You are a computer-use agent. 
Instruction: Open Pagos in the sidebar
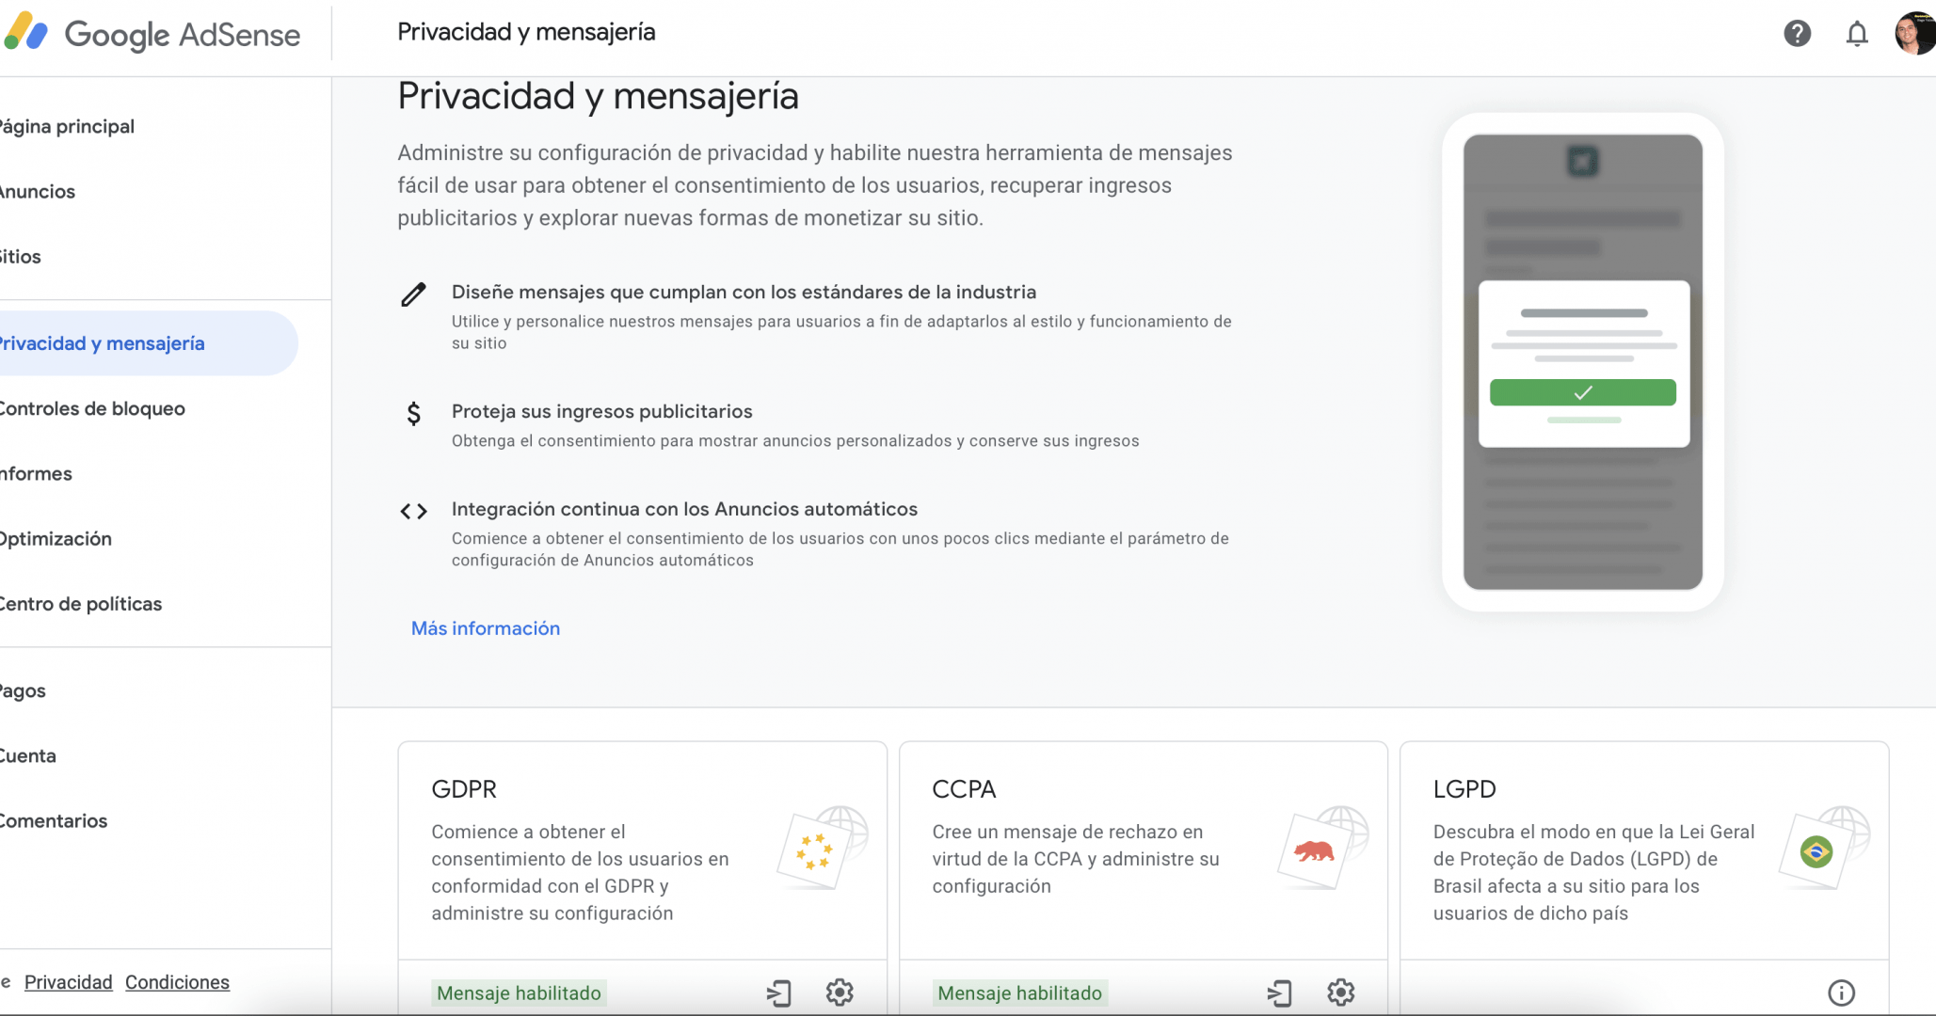pos(23,691)
